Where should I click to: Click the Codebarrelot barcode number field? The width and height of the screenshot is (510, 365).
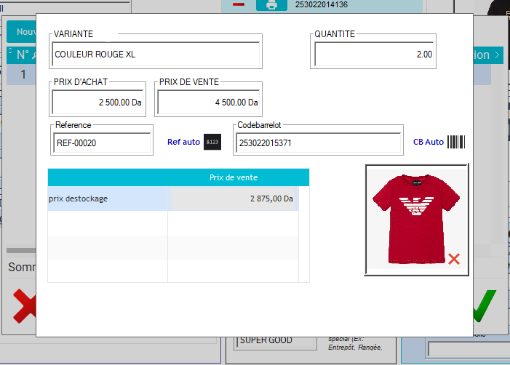click(x=318, y=143)
